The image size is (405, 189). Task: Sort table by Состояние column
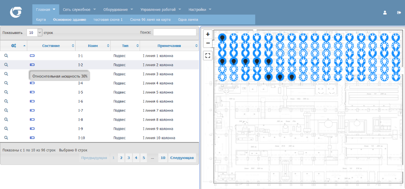pyautogui.click(x=51, y=46)
